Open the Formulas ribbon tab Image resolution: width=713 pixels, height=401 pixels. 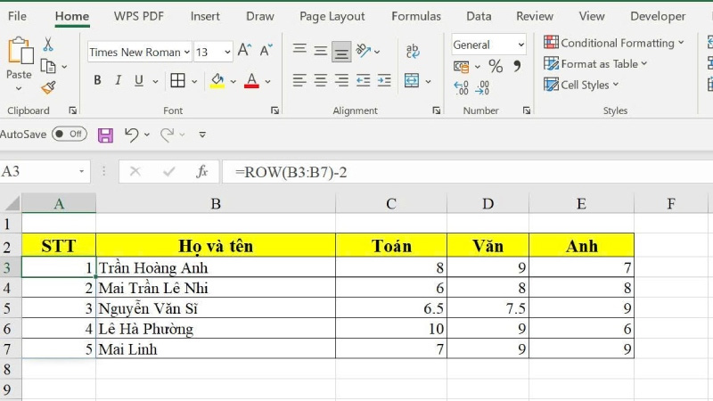[415, 16]
